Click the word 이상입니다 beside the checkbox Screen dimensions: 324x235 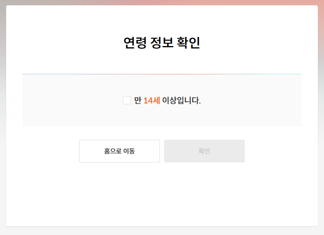point(182,101)
